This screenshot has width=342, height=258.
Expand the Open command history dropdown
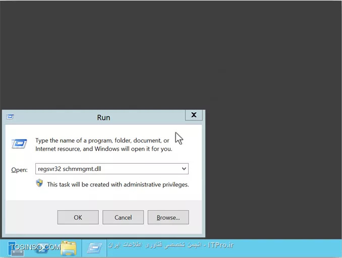point(184,169)
